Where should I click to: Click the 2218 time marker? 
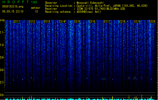[122, 21]
